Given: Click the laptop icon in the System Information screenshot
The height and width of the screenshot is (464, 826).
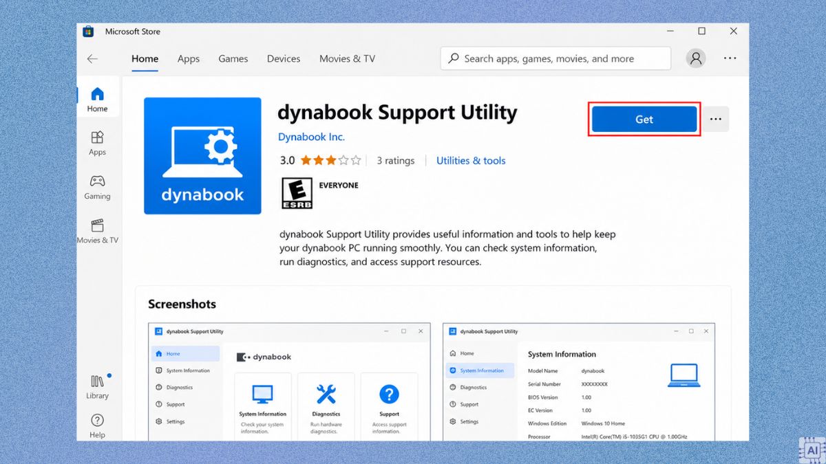Looking at the screenshot, I should (x=684, y=375).
